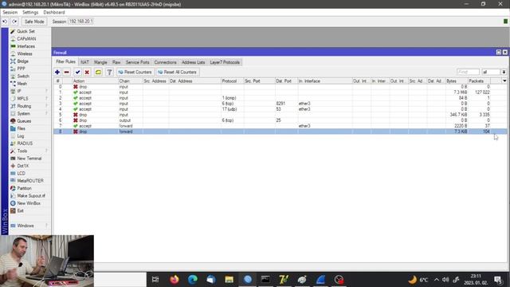Open the column selector dropdown arrow in table header
The height and width of the screenshot is (287, 510).
point(504,81)
